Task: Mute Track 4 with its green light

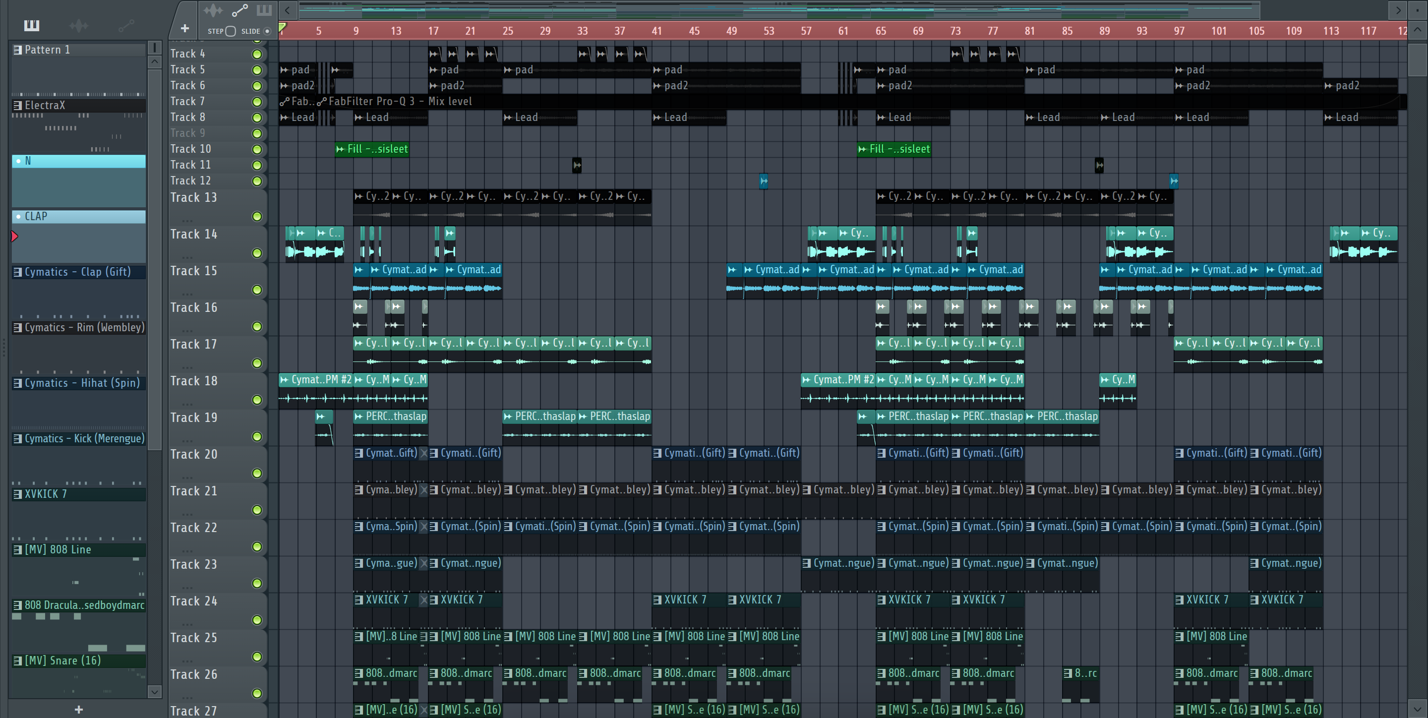Action: click(257, 55)
